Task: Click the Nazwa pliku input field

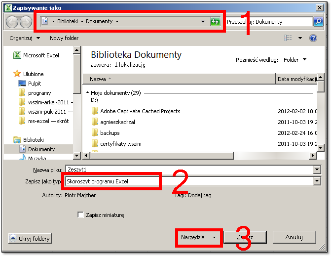Action: click(x=190, y=170)
